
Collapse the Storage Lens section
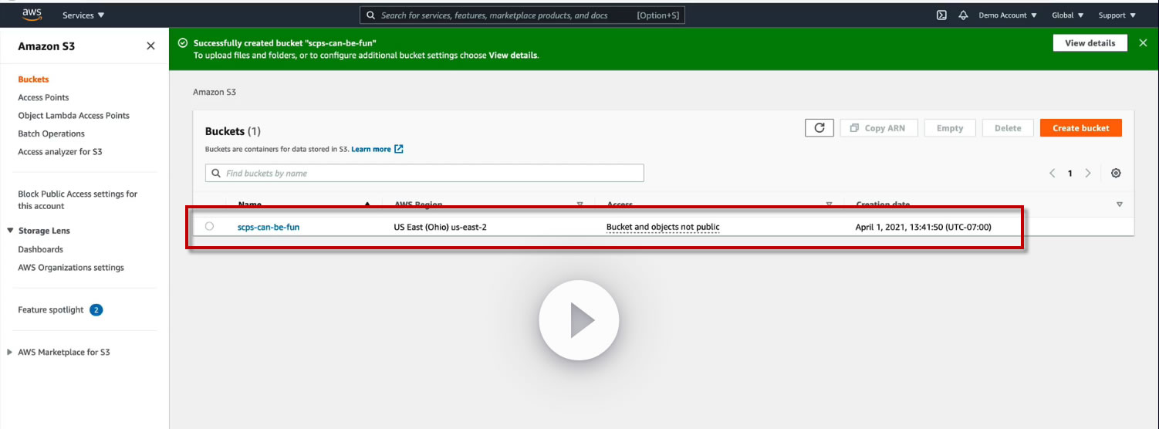(x=10, y=231)
